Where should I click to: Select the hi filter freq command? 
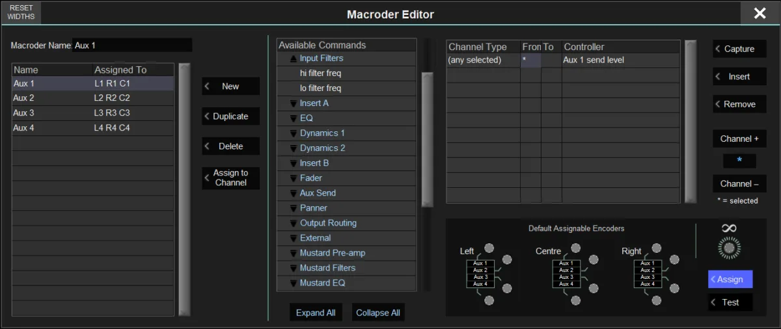[x=346, y=73]
